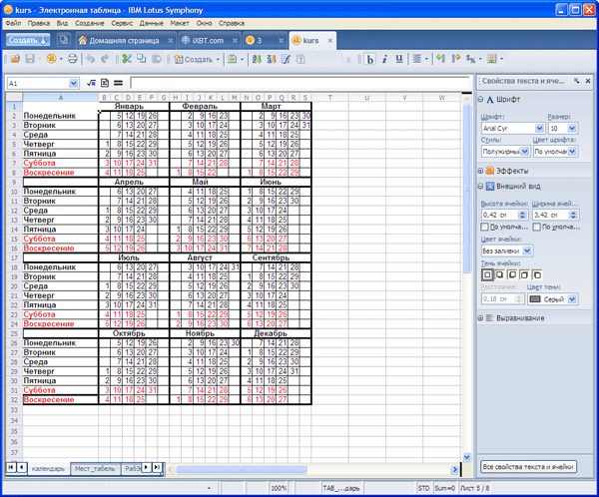The image size is (599, 497).
Task: Click the equals Formula icon
Action: pos(119,83)
